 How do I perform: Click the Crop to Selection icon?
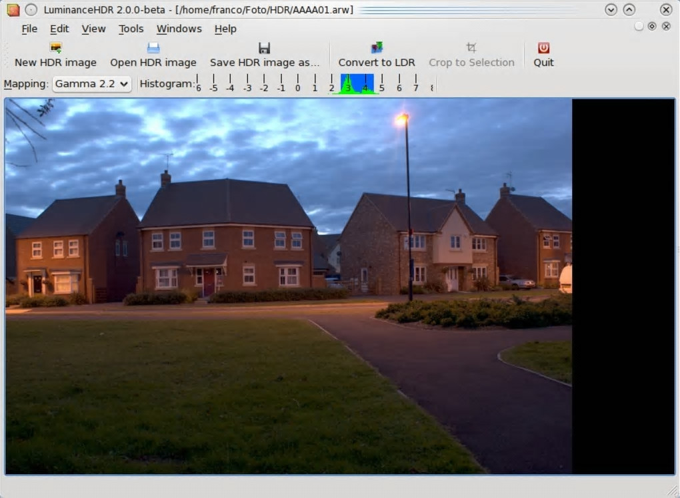[471, 47]
